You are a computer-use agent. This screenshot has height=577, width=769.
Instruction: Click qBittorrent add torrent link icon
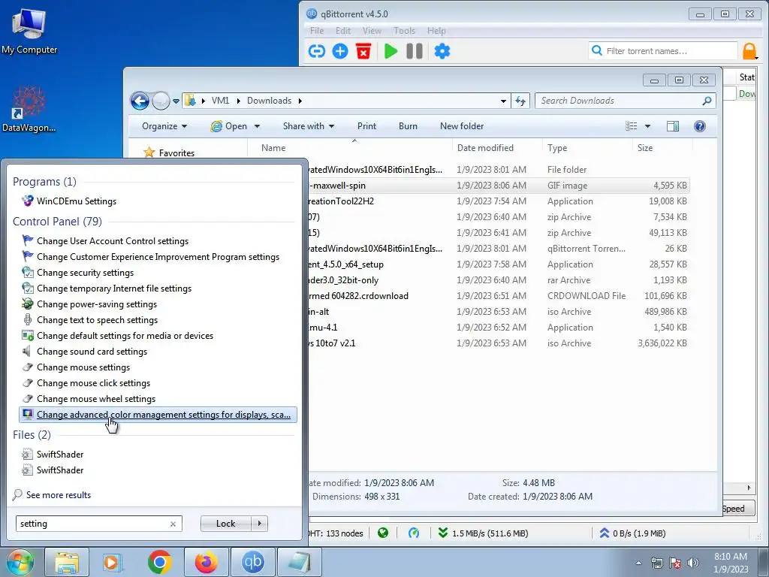click(317, 51)
